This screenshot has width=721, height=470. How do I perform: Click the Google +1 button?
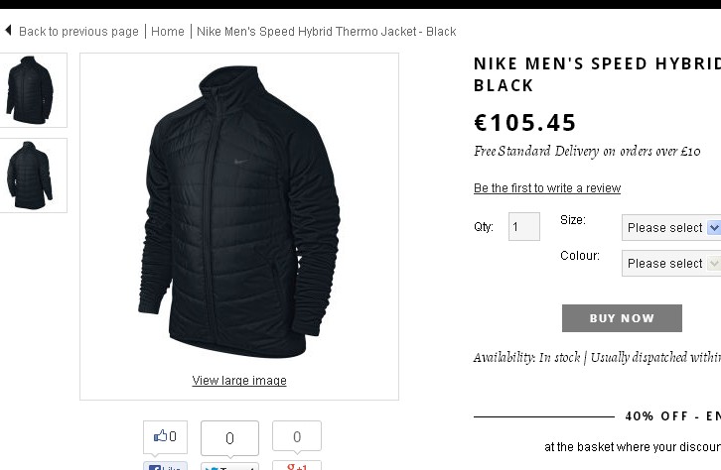[x=296, y=466]
